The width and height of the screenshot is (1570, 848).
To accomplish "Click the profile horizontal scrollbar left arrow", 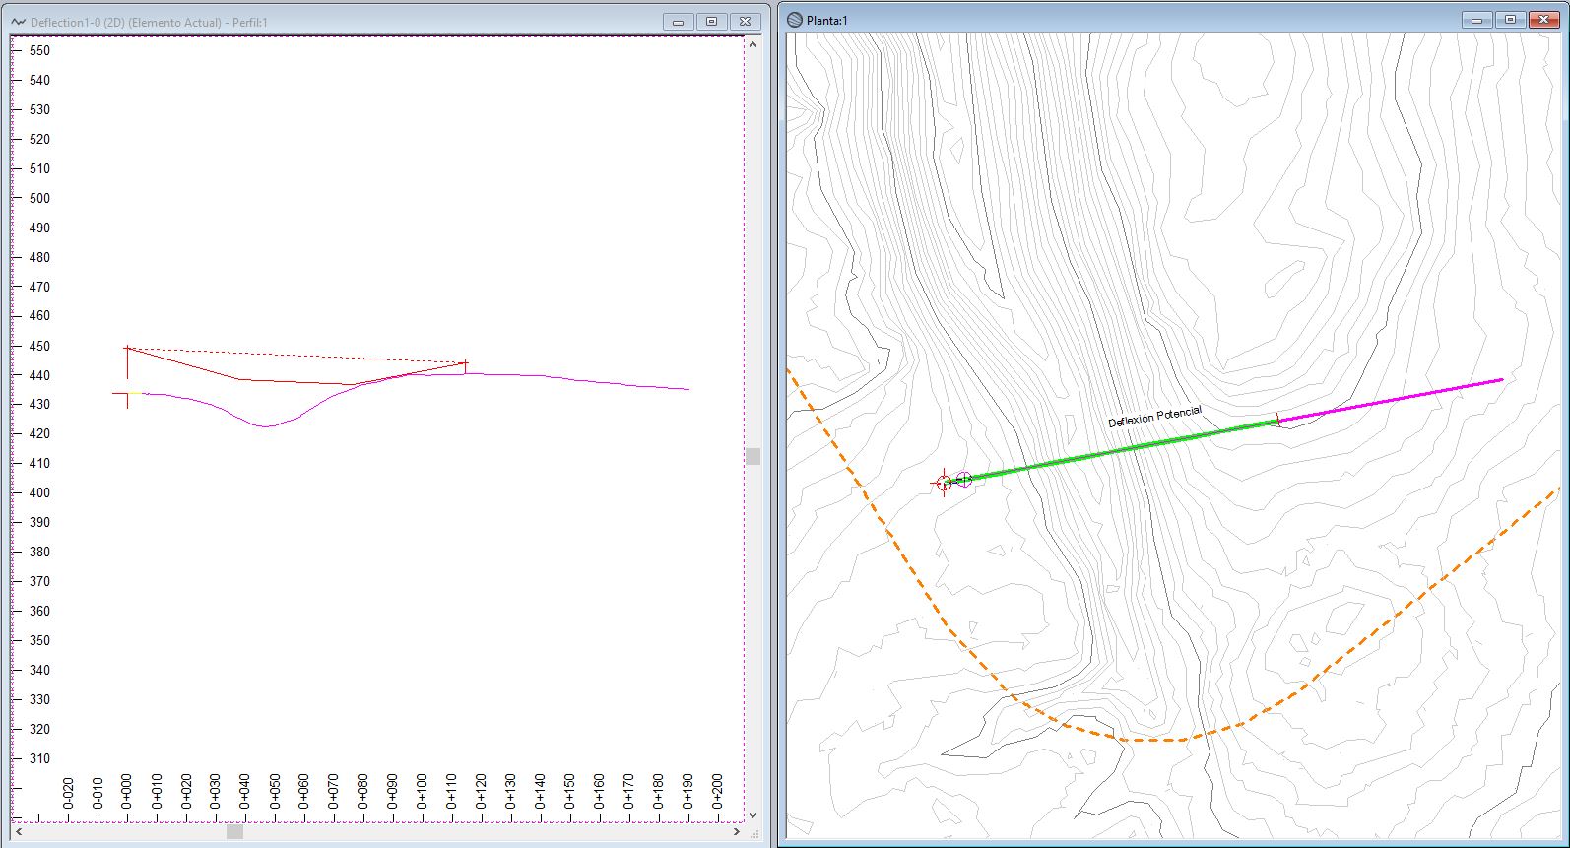I will pos(20,832).
